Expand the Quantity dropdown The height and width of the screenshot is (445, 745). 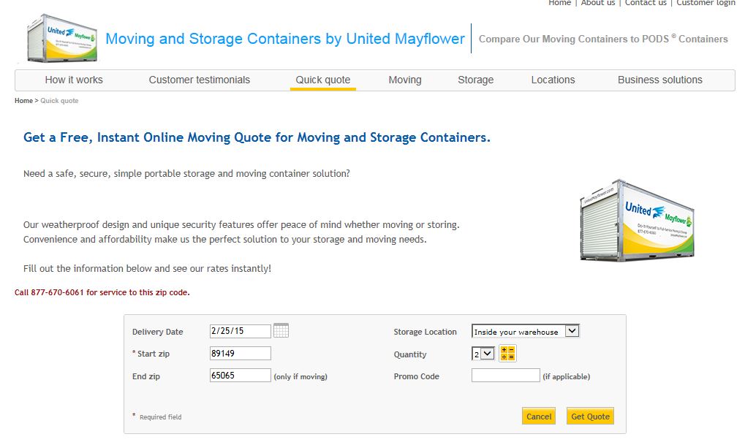[x=483, y=354]
